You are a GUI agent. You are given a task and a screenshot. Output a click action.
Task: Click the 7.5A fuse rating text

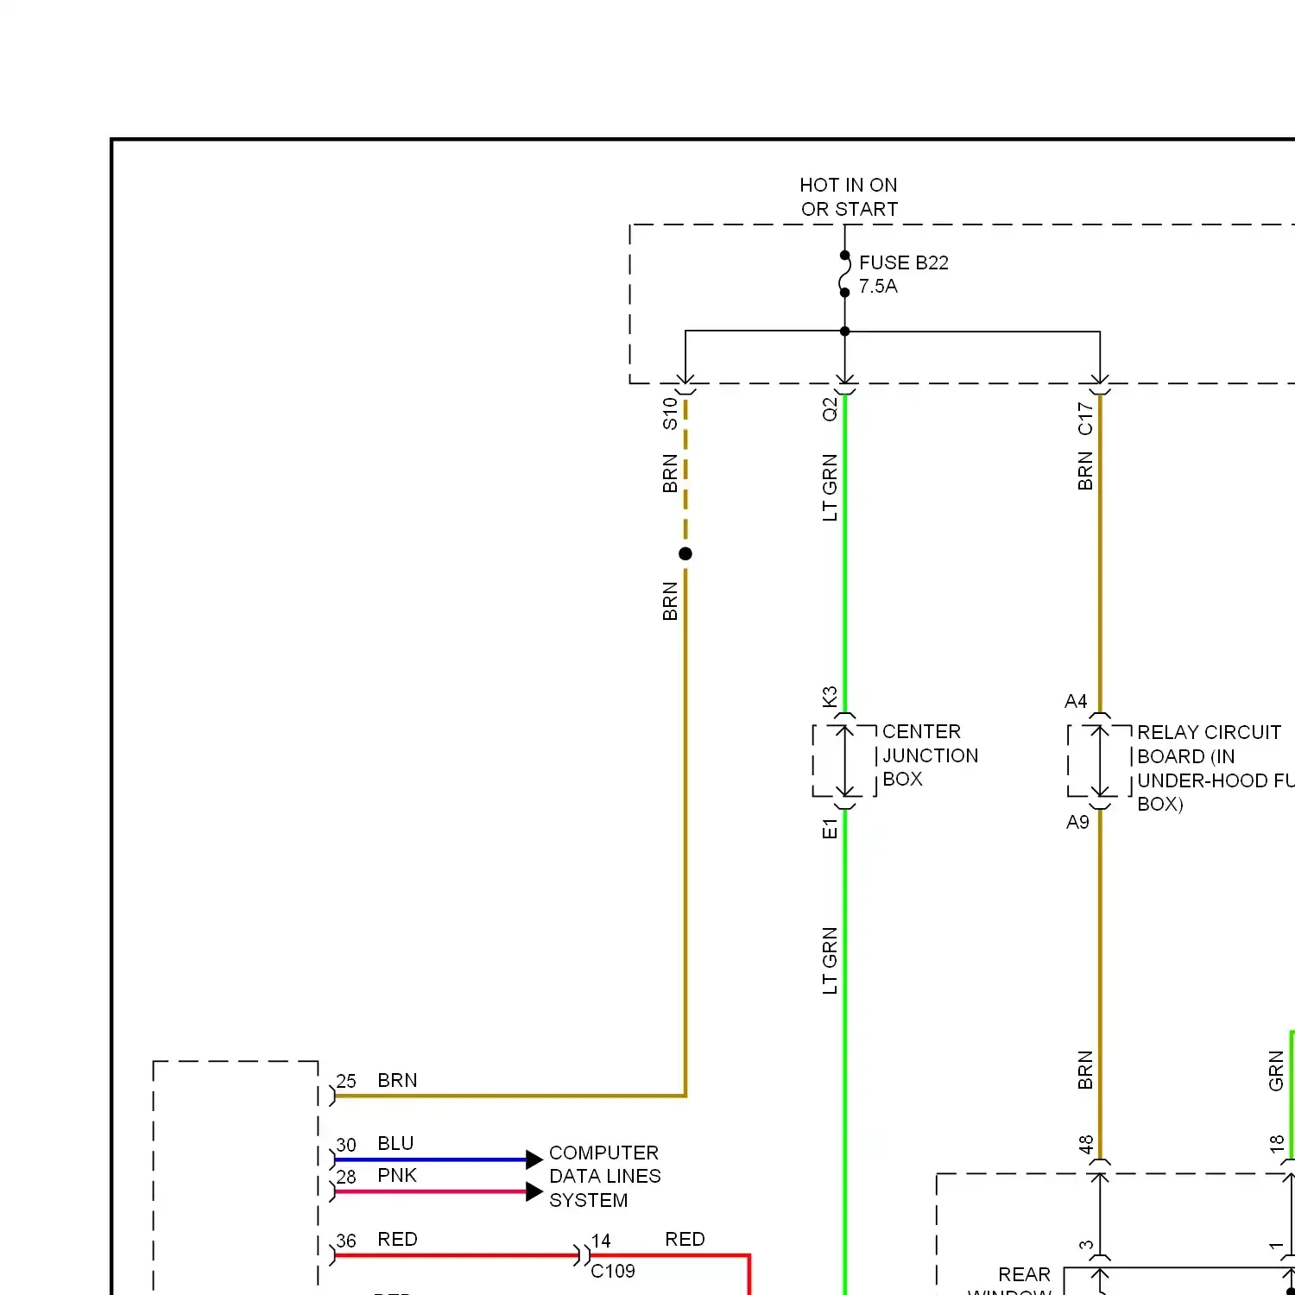(878, 286)
